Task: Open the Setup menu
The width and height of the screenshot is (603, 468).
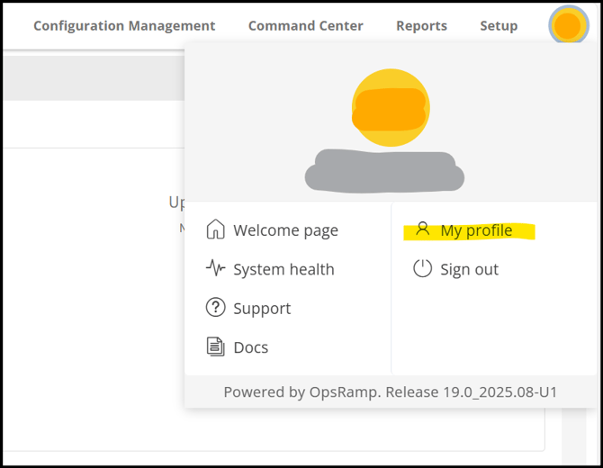Action: pyautogui.click(x=499, y=25)
